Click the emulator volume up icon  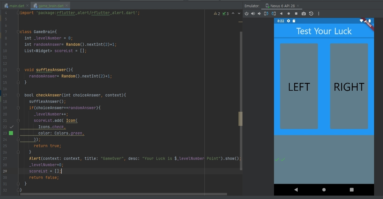tap(253, 14)
